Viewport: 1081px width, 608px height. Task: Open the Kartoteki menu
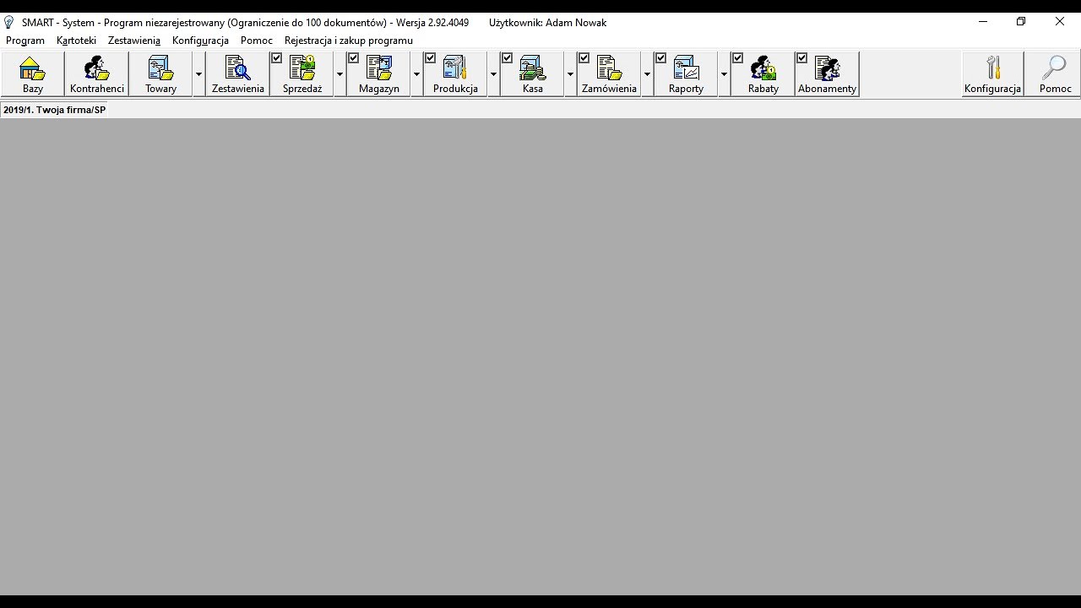click(x=76, y=41)
